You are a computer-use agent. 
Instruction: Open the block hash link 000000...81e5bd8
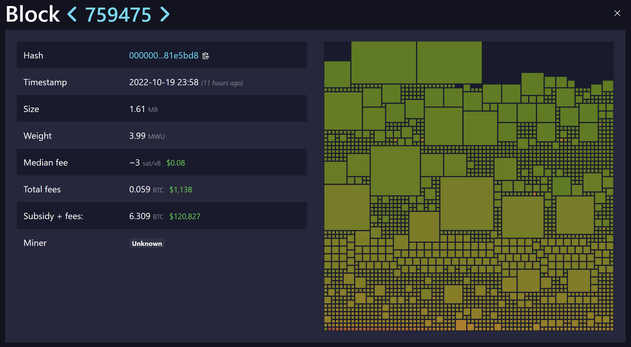point(164,55)
